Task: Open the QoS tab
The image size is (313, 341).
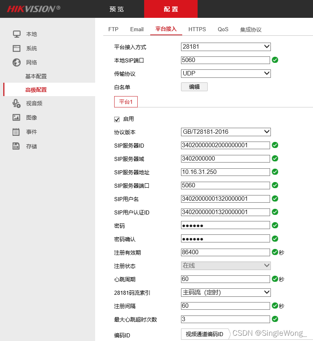Action: pos(223,29)
